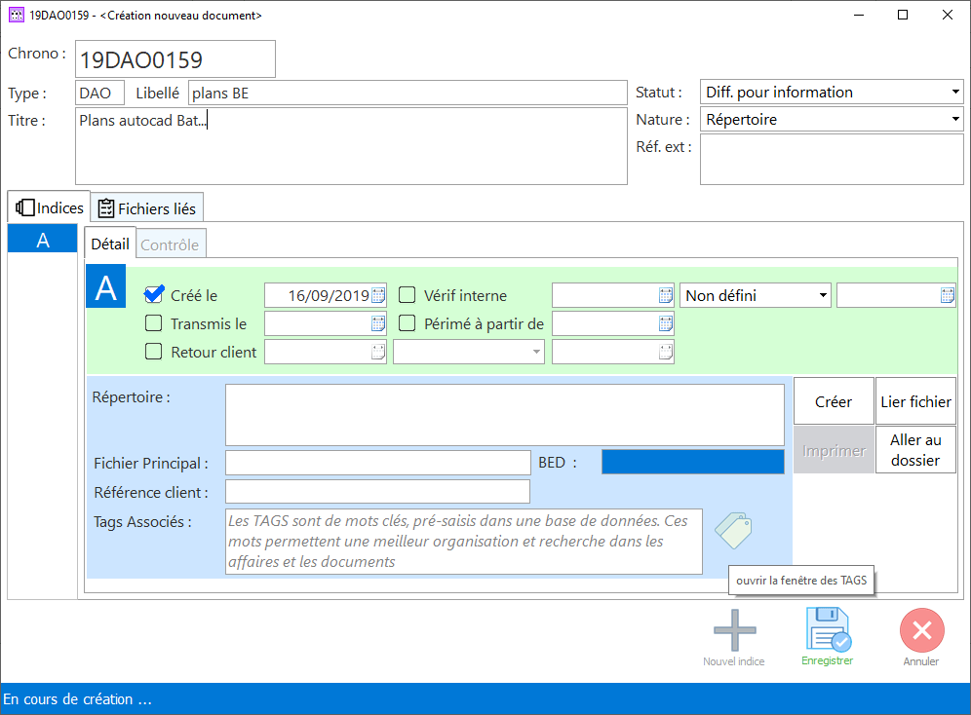The image size is (971, 715).
Task: Click the blue BED color bar
Action: pos(692,463)
